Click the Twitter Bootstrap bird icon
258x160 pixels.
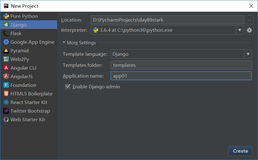pos(6,111)
